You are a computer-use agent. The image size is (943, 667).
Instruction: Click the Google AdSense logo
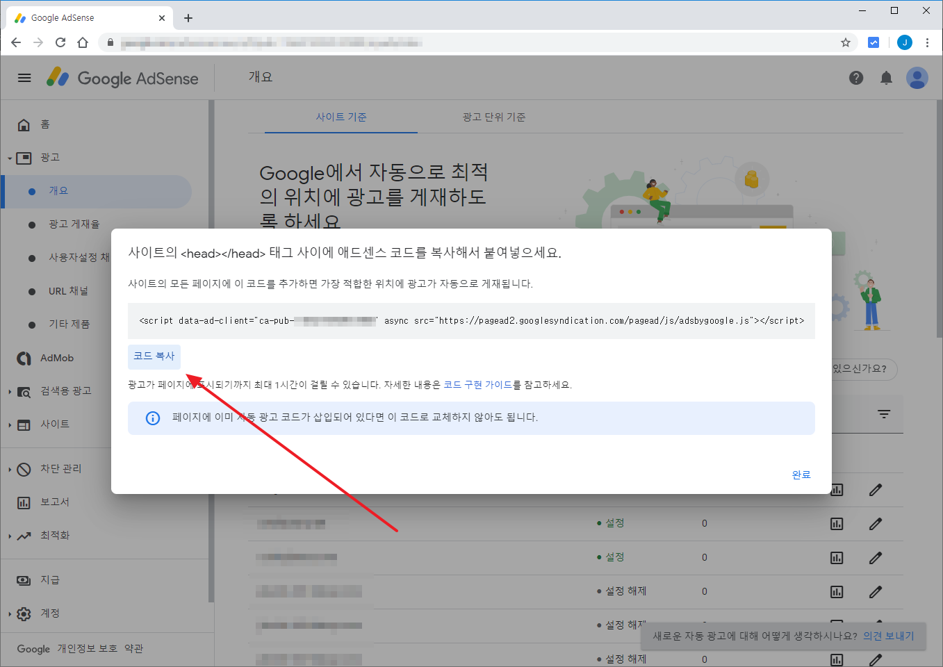tap(123, 78)
